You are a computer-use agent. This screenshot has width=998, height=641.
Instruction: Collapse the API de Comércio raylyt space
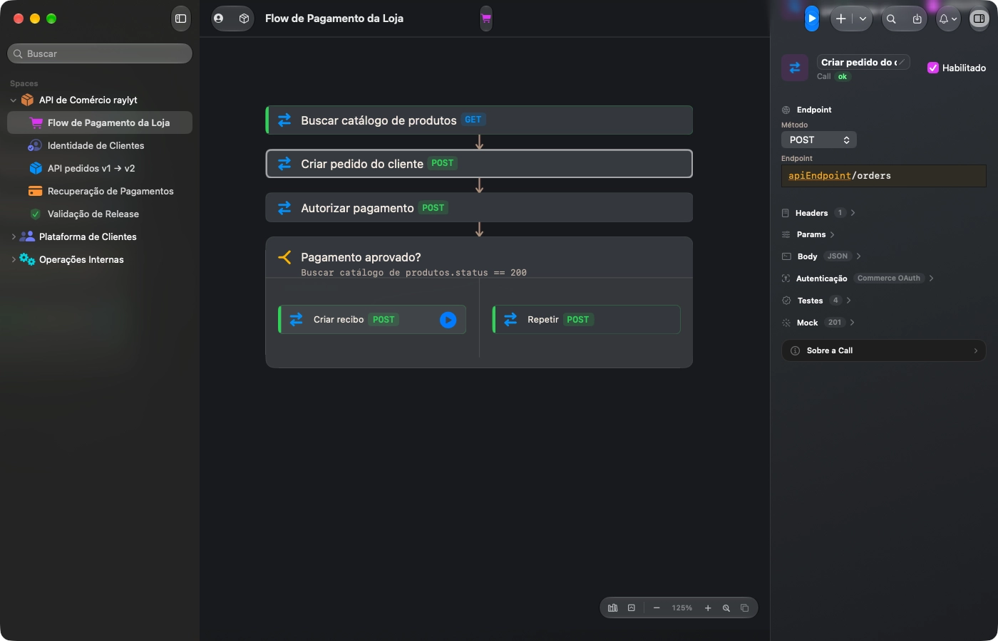[x=14, y=100]
